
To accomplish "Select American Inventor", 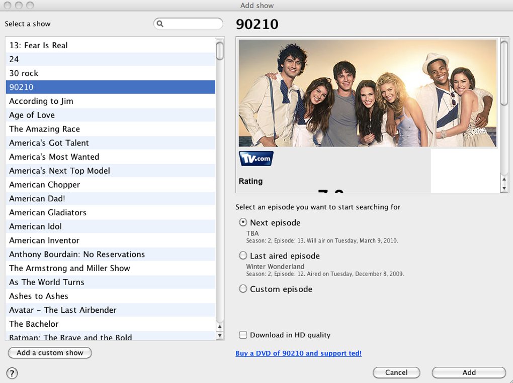I will click(111, 240).
